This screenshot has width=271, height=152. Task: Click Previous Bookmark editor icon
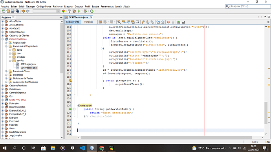(x=143, y=22)
